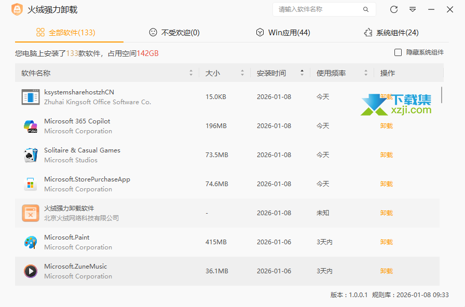Click the refresh icon in title bar
The width and height of the screenshot is (465, 307).
click(394, 9)
